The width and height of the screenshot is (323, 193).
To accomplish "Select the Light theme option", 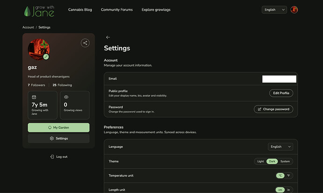I will [260, 161].
